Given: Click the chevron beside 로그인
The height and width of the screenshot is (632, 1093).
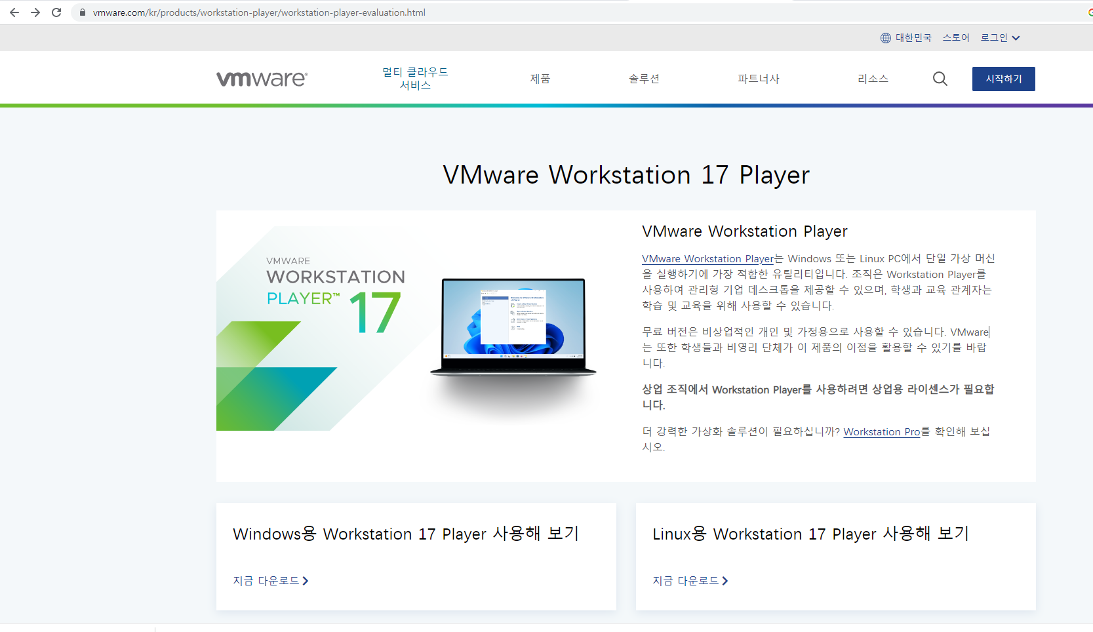Looking at the screenshot, I should coord(1016,38).
